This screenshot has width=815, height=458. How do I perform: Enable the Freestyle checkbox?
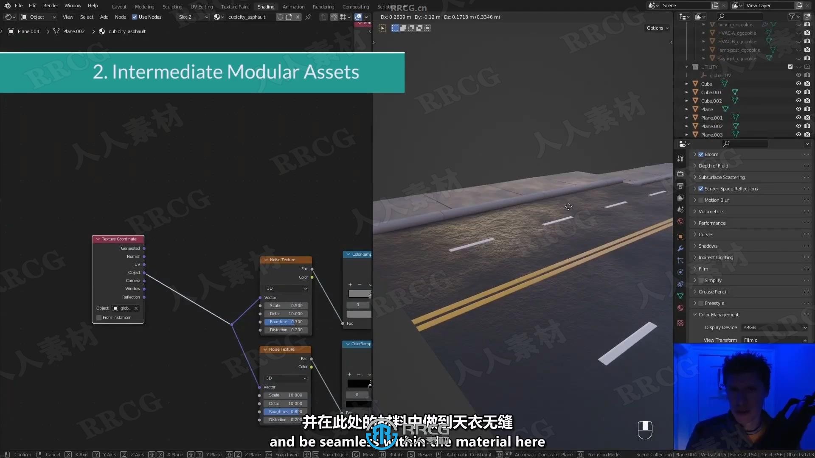(701, 303)
